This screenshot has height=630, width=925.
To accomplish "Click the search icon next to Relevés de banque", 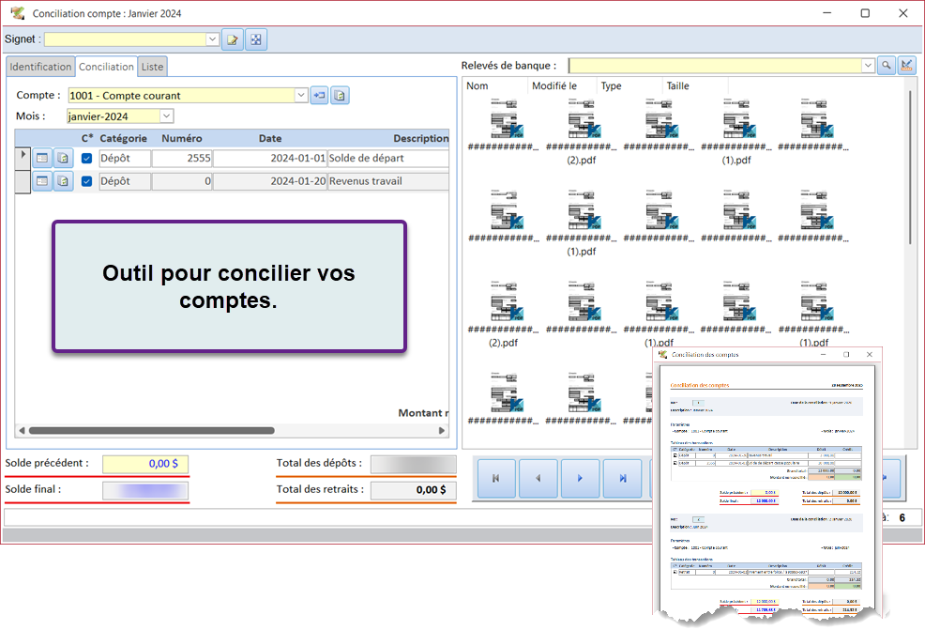I will [x=886, y=66].
